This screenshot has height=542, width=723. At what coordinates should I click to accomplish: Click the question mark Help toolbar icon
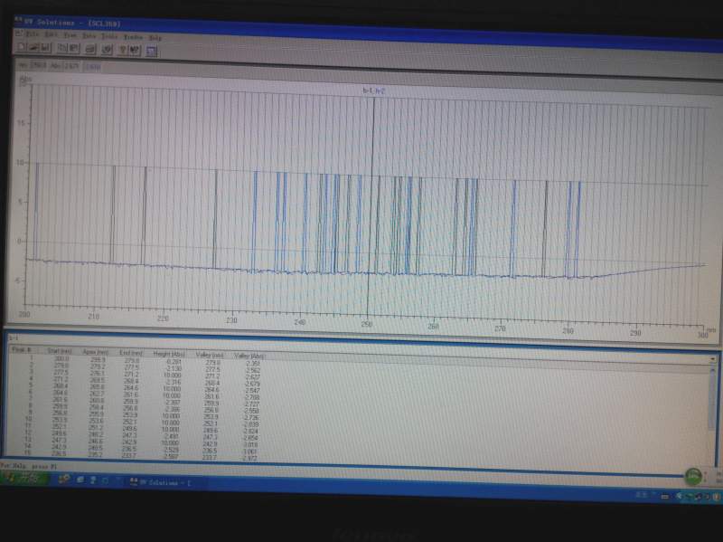123,50
